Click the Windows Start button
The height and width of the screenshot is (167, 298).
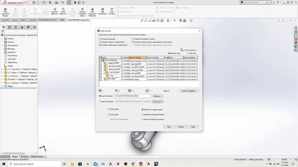pos(4,164)
